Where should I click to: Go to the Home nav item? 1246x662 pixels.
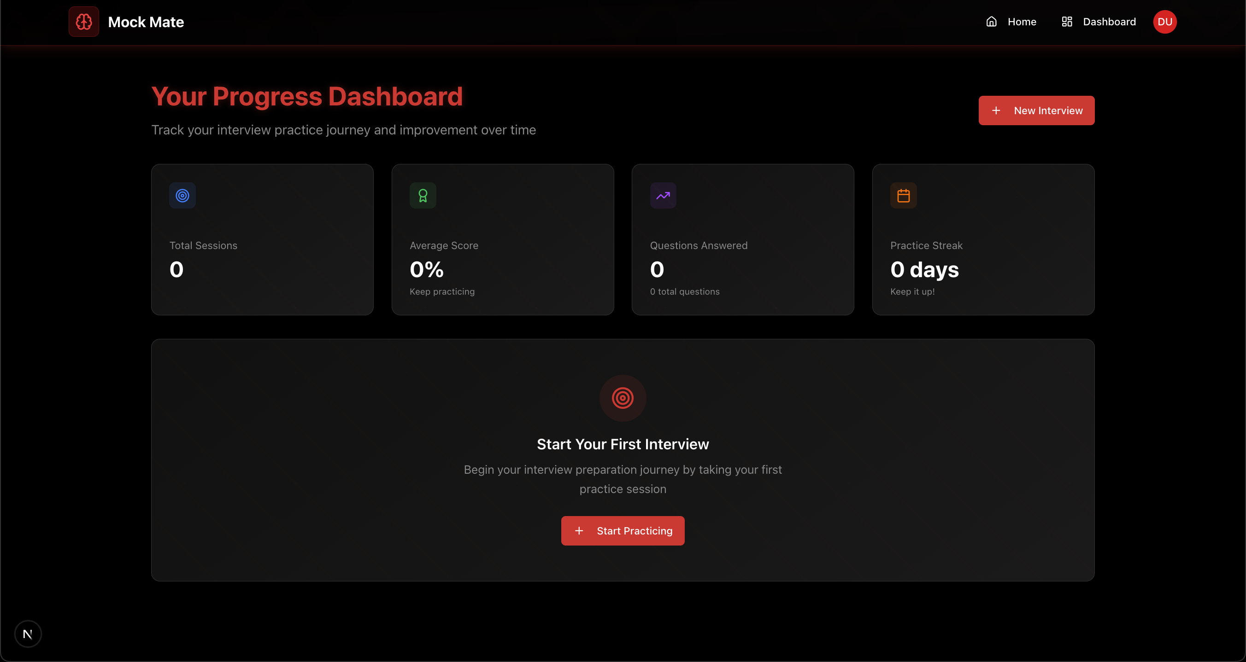[1022, 22]
